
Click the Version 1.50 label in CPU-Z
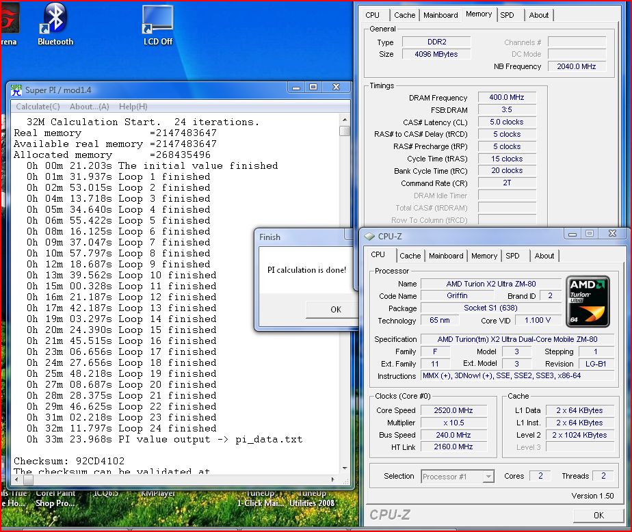click(x=592, y=496)
